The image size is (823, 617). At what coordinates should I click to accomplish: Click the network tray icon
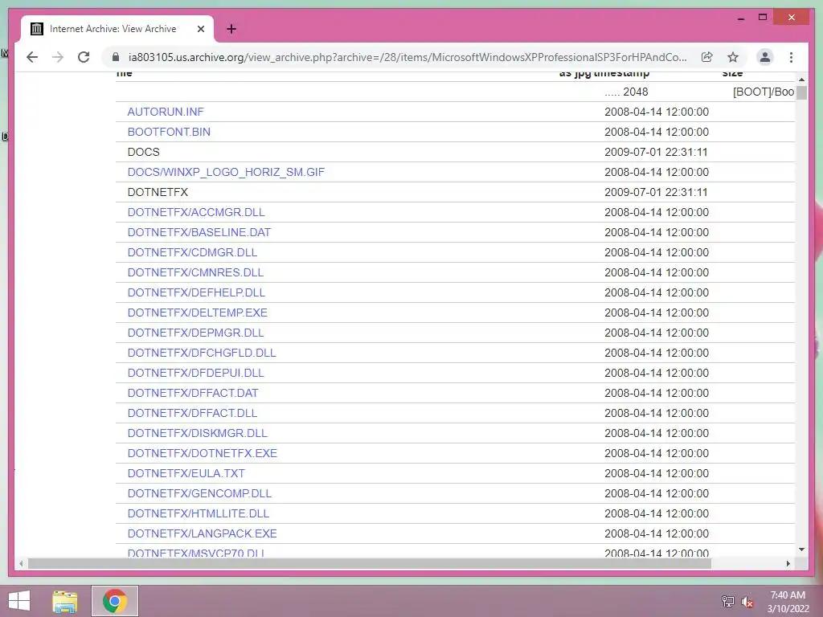[728, 601]
